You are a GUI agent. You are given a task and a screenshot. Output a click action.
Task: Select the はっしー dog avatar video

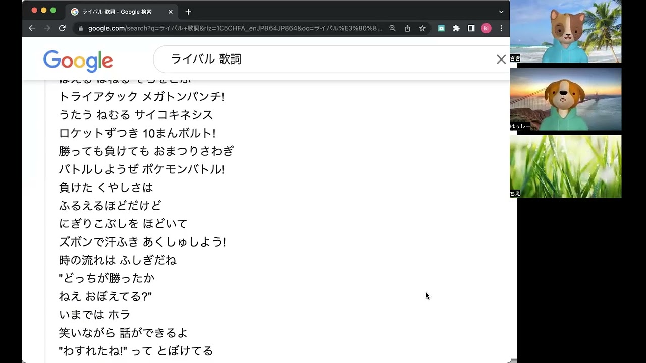[x=566, y=99]
